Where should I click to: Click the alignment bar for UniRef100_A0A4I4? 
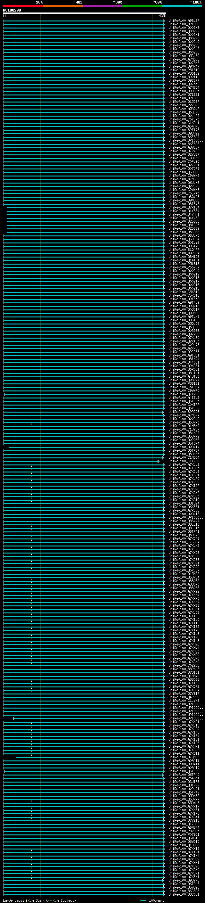click(x=86, y=447)
